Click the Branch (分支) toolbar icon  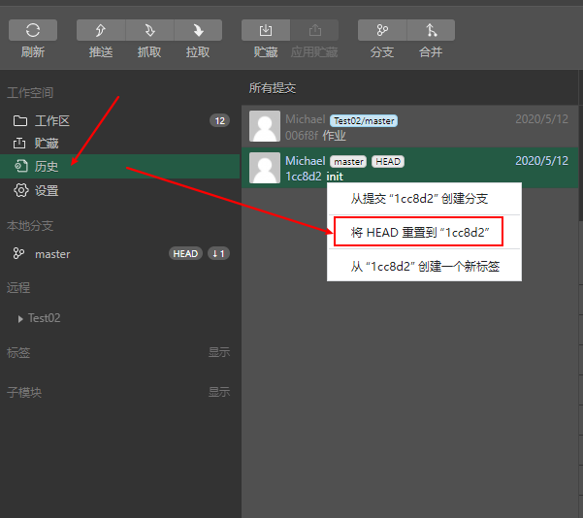[382, 31]
